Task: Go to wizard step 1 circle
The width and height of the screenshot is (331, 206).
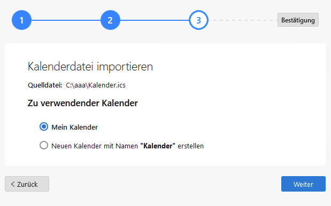Action: coord(21,20)
